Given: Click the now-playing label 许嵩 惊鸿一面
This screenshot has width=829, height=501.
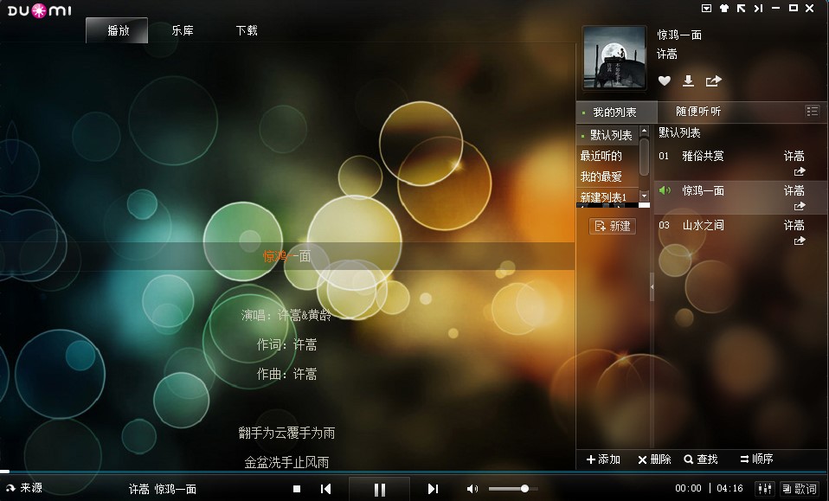Looking at the screenshot, I should pos(163,489).
